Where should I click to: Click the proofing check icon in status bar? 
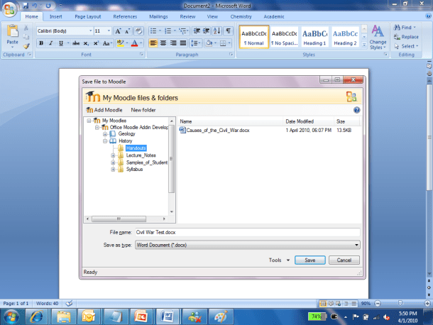[69, 304]
